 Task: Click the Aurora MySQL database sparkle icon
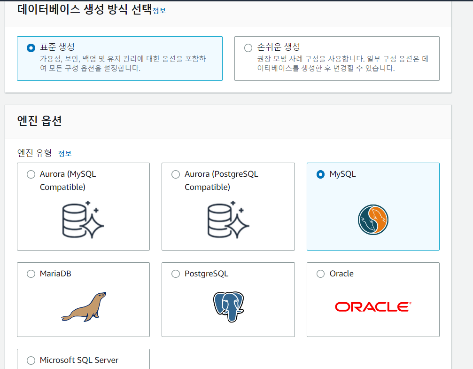[83, 220]
